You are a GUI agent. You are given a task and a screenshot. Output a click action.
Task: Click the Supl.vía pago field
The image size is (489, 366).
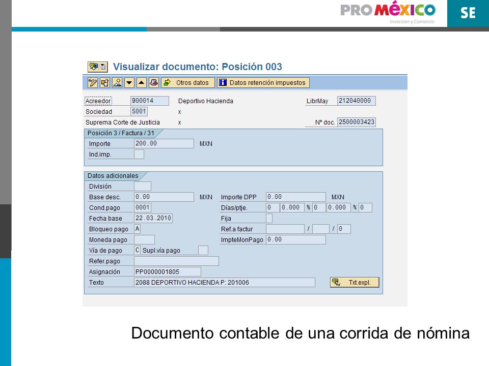pos(203,250)
